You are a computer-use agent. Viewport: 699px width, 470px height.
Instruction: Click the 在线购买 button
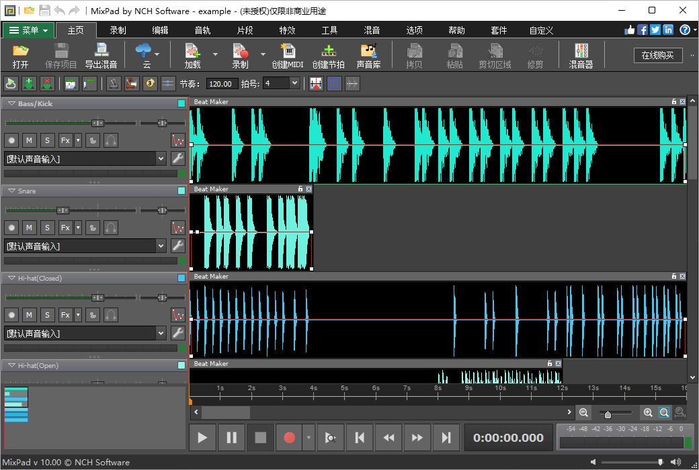(x=658, y=55)
